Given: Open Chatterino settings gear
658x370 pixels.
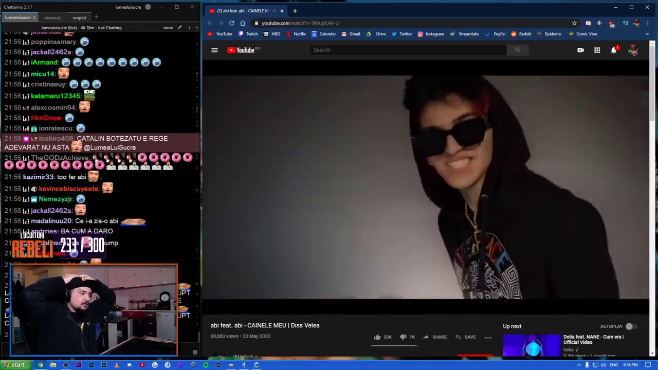Looking at the screenshot, I should pos(148,7).
